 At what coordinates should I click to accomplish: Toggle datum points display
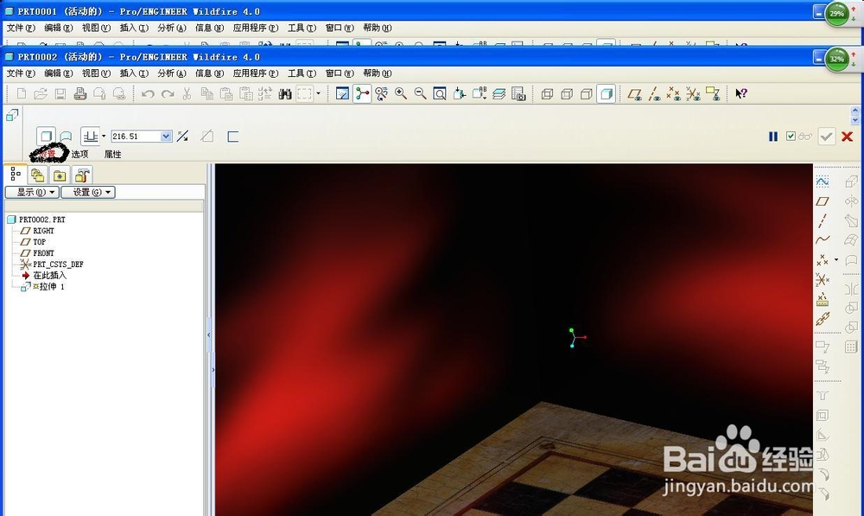coord(673,93)
